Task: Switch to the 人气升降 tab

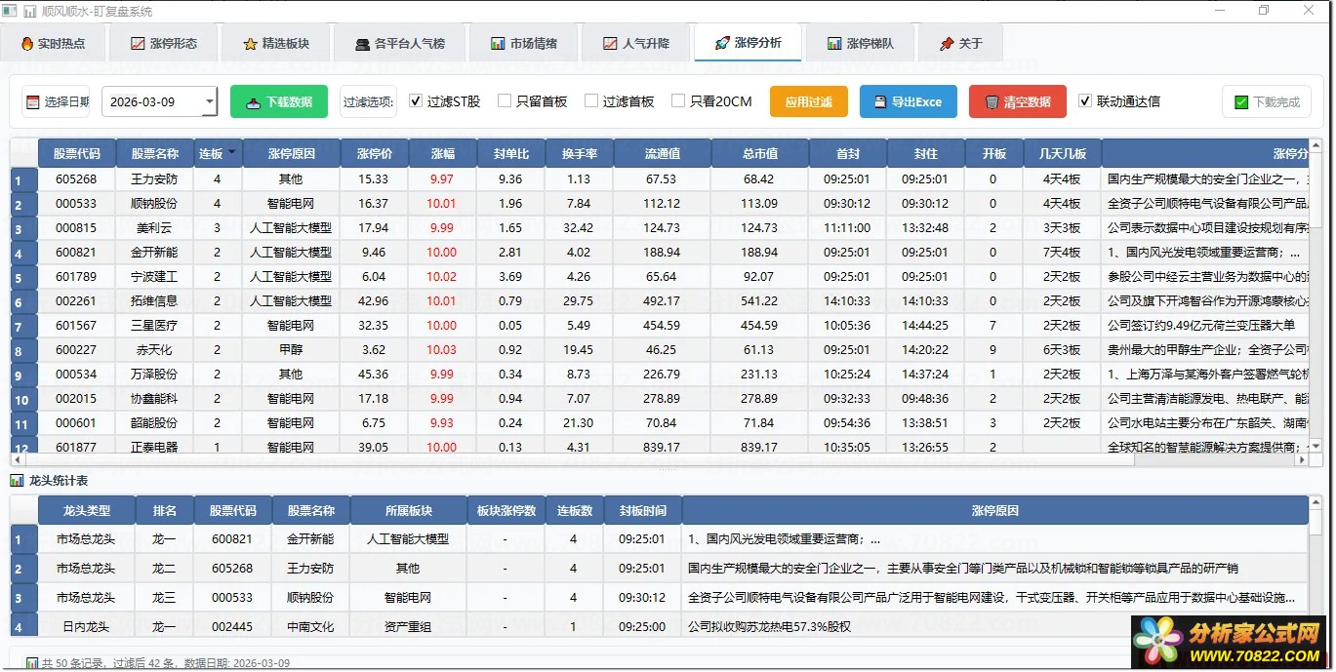Action: click(x=636, y=44)
